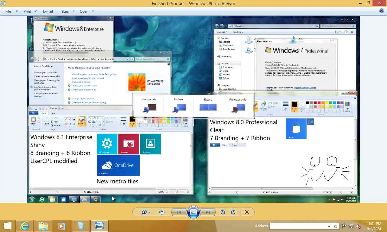This screenshot has height=232, width=387.
Task: Click the E-mail command
Action: coord(48,11)
